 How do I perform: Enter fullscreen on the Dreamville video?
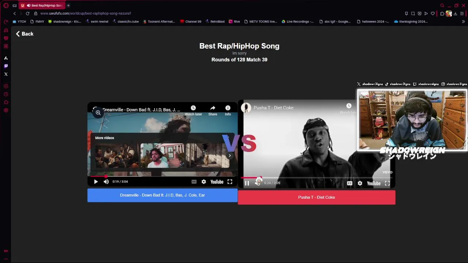pyautogui.click(x=230, y=182)
